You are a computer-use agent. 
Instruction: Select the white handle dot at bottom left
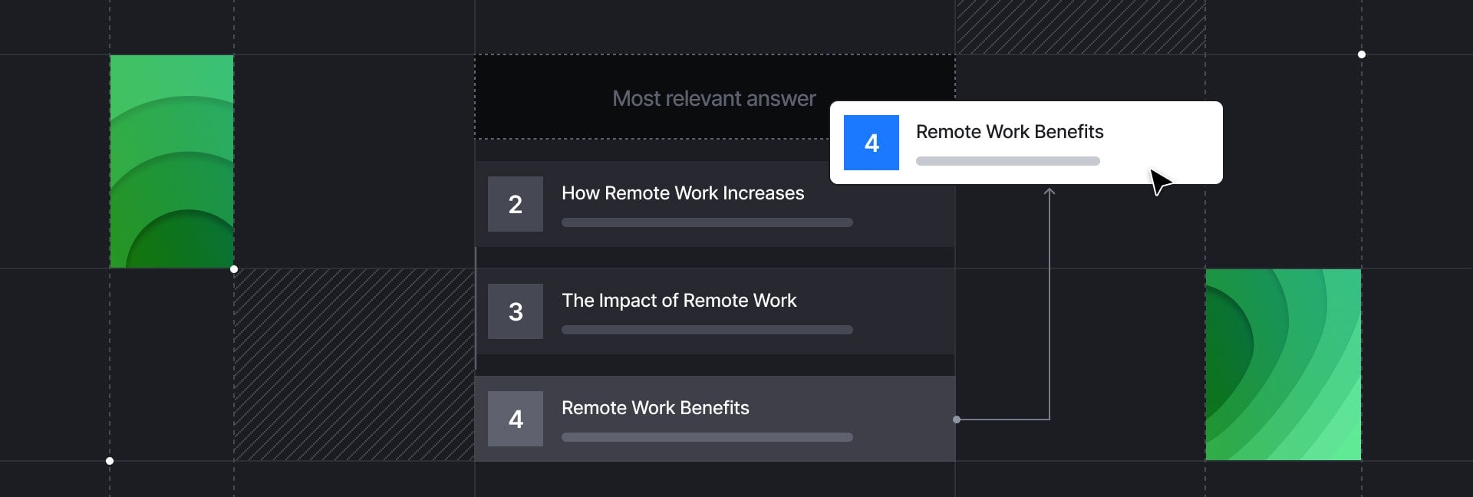110,461
